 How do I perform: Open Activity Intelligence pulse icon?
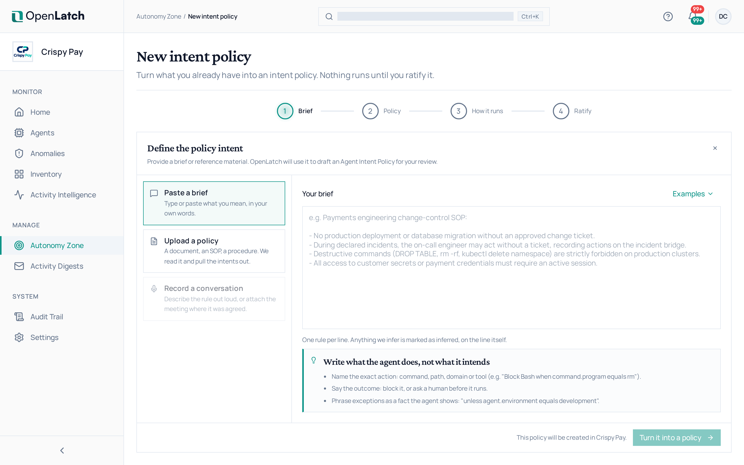(x=19, y=195)
